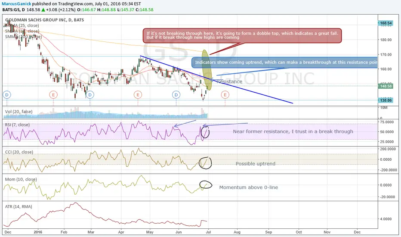The height and width of the screenshot is (237, 401).
Task: Click the 'Jul' label on the time axis
Action: pos(208,232)
